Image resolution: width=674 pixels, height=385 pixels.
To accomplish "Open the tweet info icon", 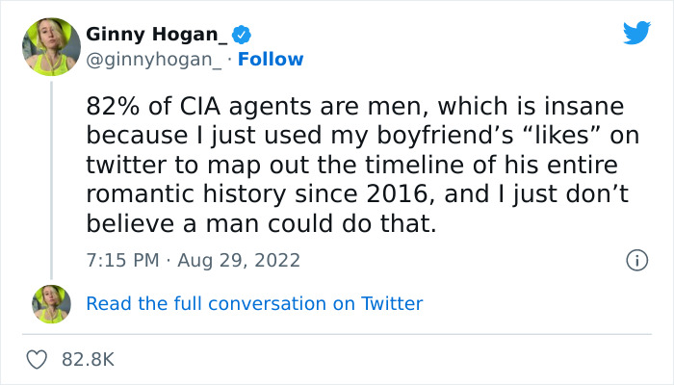I will [x=635, y=260].
